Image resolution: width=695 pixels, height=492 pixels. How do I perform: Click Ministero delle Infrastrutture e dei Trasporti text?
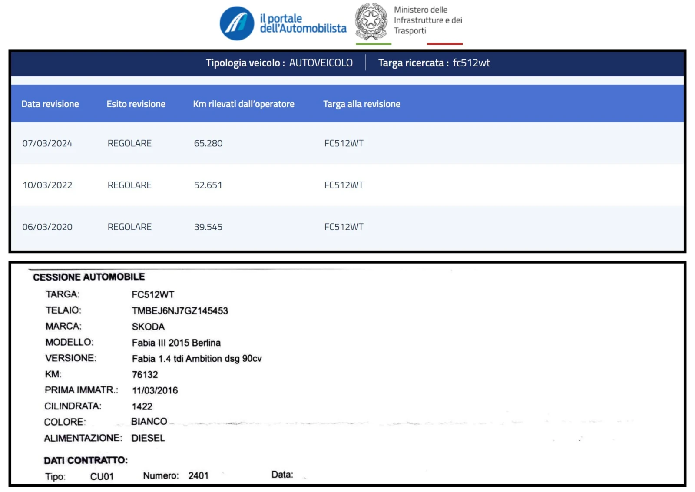pos(427,20)
